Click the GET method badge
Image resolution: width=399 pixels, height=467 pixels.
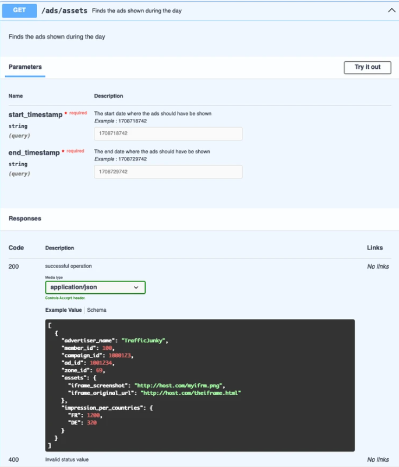(20, 10)
